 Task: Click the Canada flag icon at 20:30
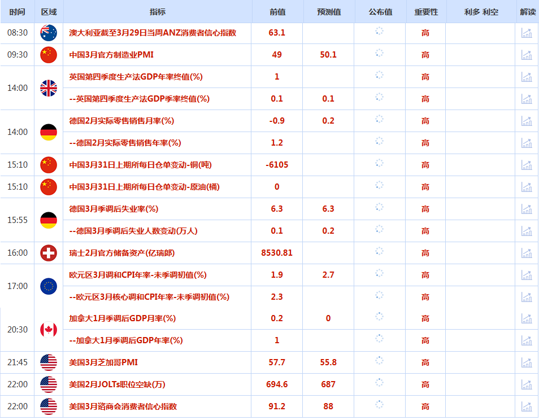click(49, 330)
